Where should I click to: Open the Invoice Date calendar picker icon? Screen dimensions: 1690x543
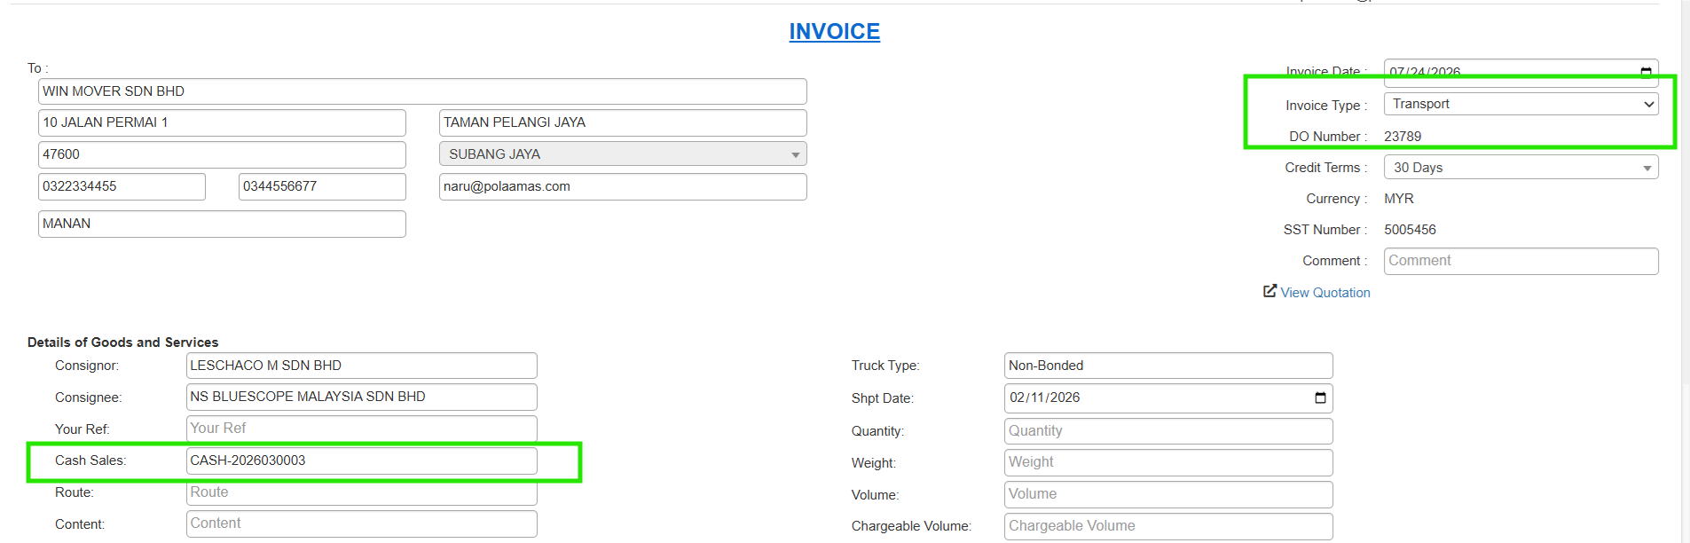[1646, 72]
